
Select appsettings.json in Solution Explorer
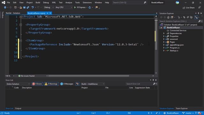pos(177,45)
